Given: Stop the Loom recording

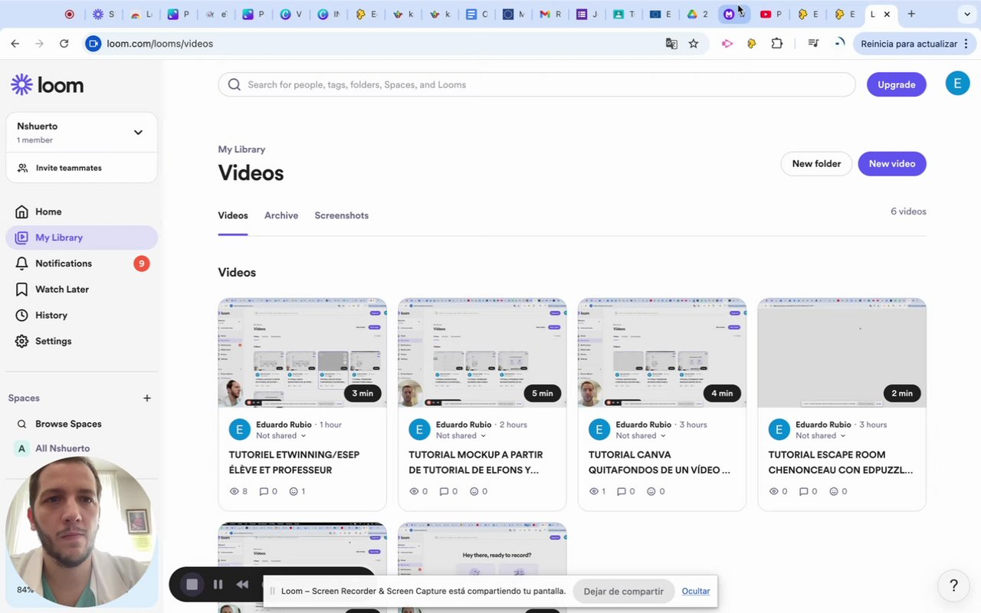Looking at the screenshot, I should 192,585.
